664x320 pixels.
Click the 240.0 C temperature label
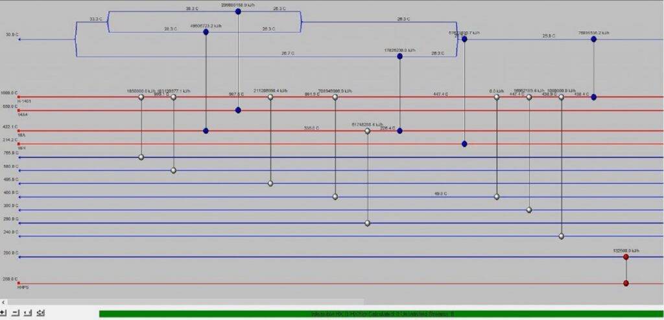coord(12,232)
